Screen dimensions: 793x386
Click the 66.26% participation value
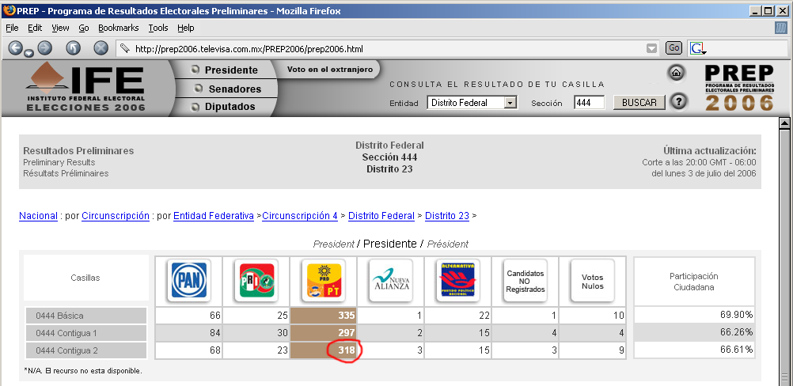click(736, 332)
